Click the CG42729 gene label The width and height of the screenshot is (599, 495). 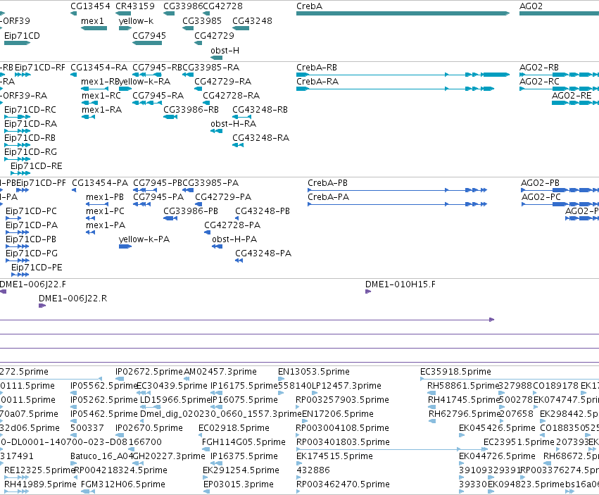[214, 35]
